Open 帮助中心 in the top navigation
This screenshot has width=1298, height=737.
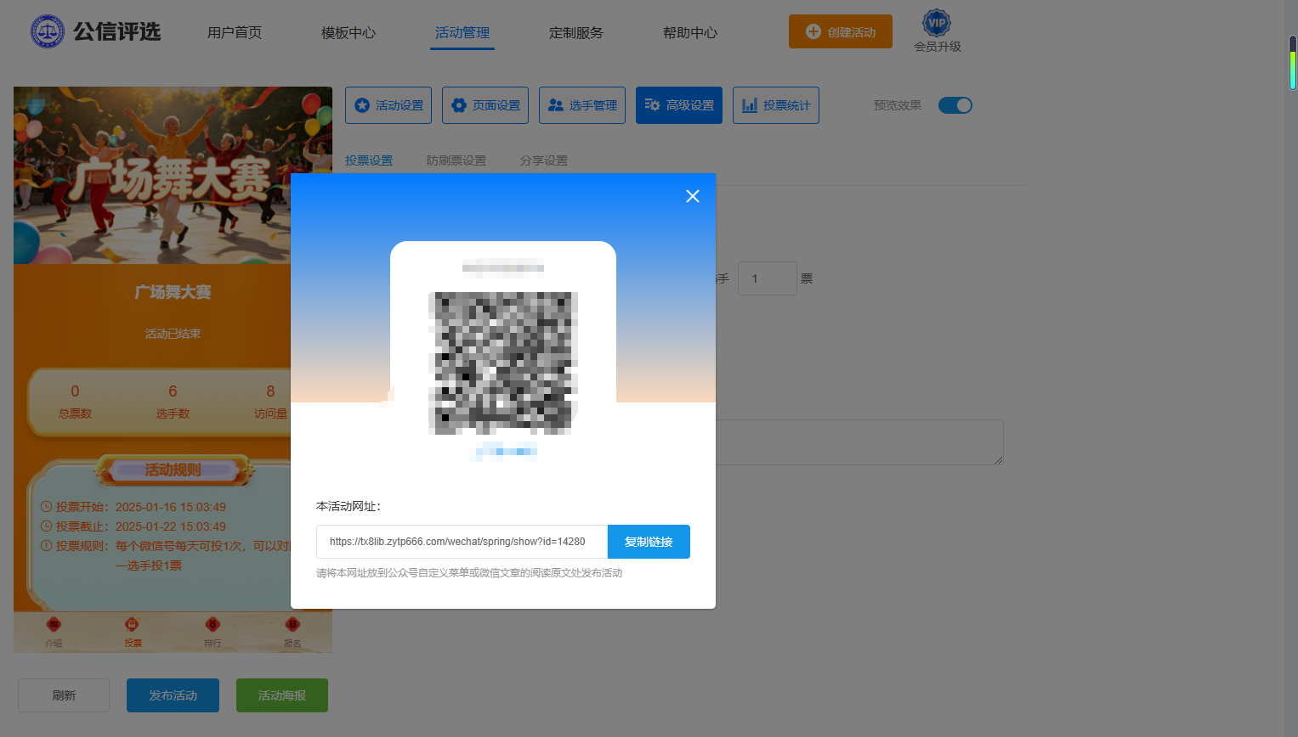[x=690, y=32]
